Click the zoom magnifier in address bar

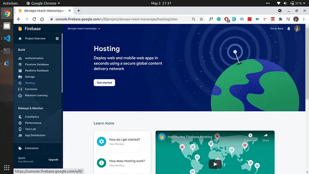(194, 19)
